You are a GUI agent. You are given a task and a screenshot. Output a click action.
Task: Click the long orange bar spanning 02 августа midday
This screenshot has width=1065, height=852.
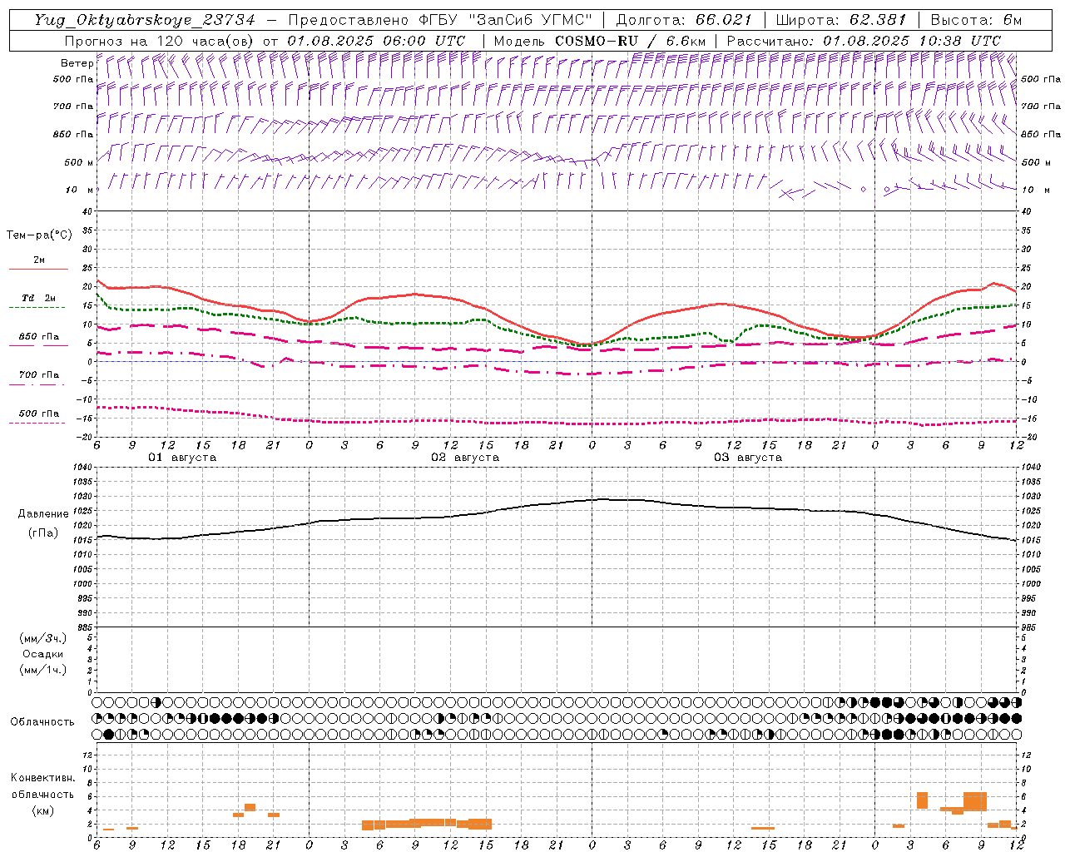[427, 824]
